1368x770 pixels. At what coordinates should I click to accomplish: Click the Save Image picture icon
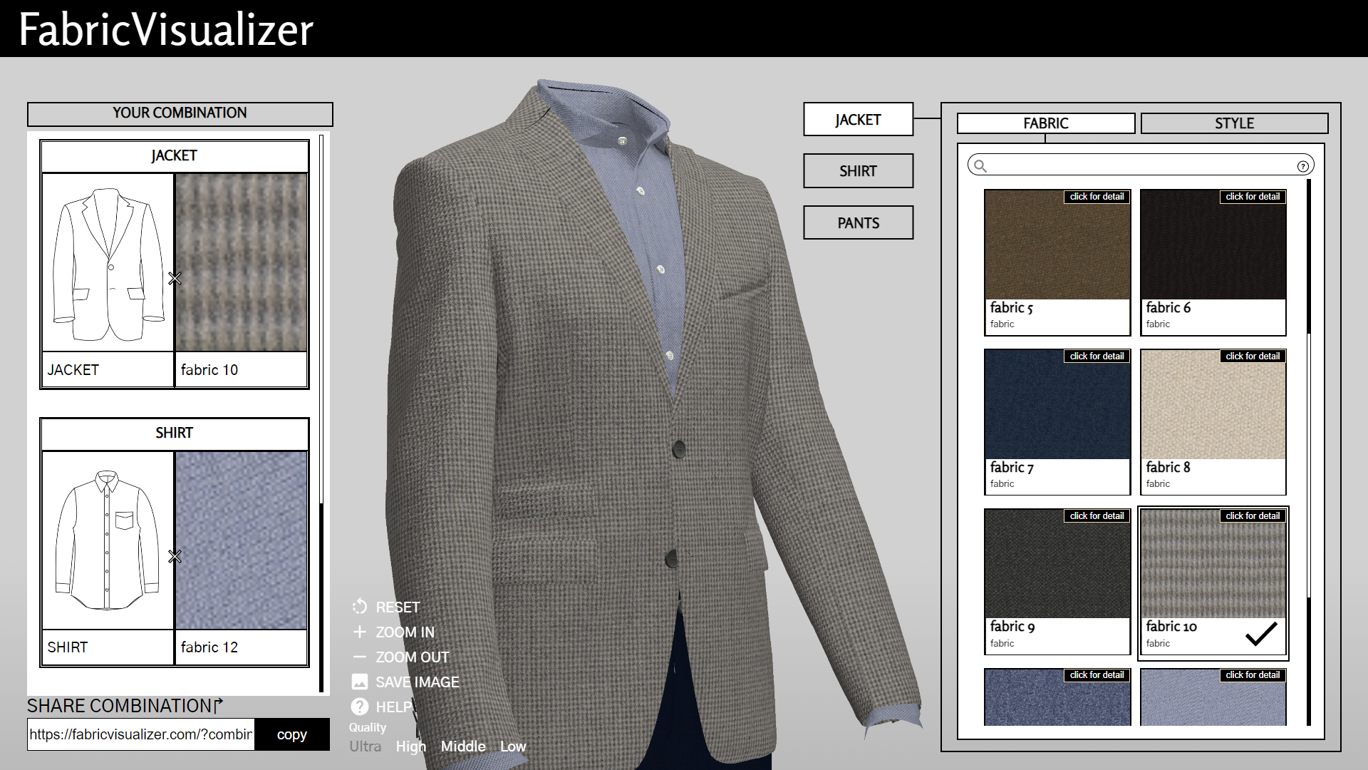(x=360, y=682)
